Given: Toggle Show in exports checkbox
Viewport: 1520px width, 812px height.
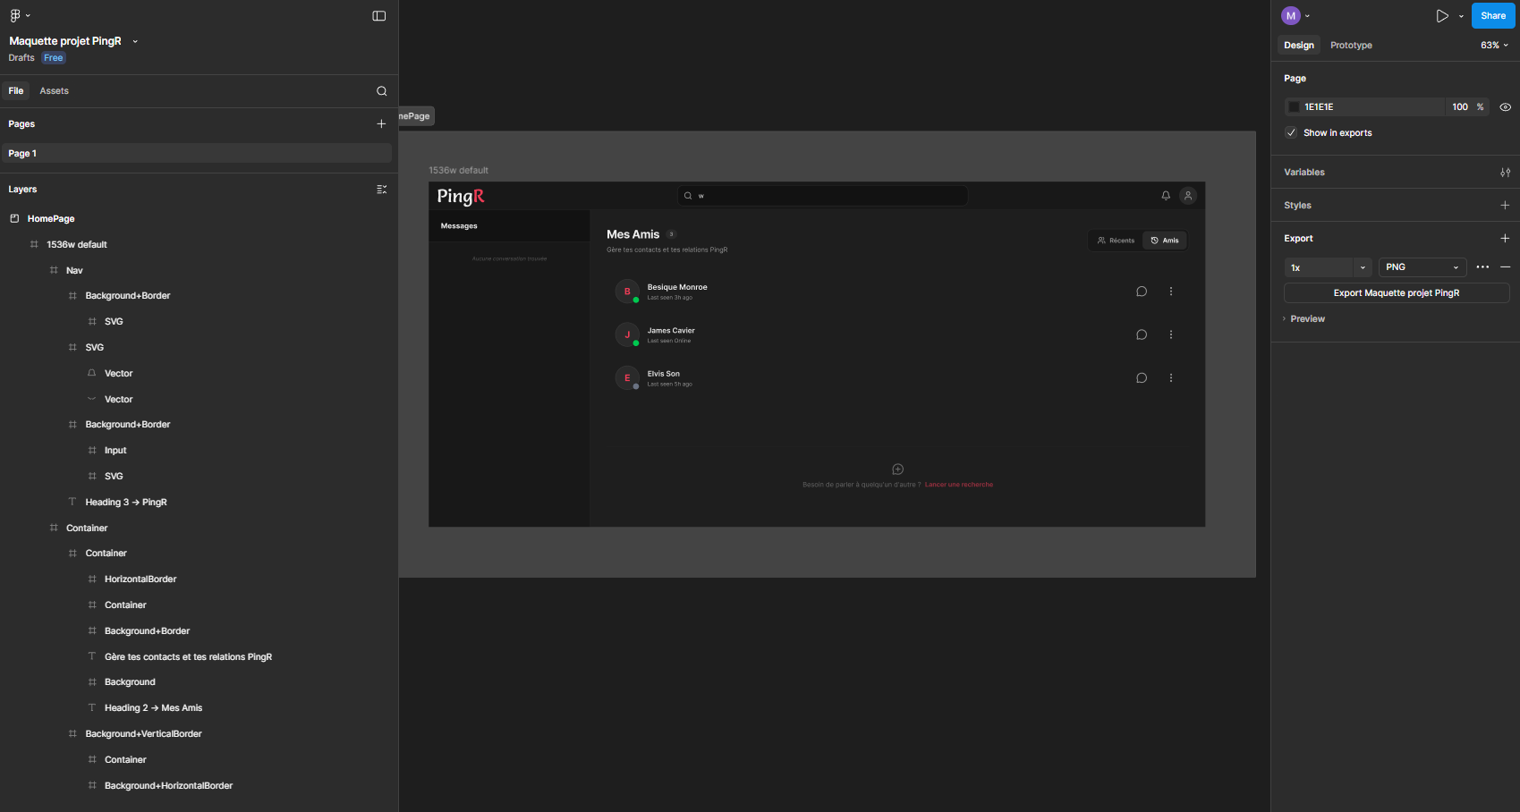Looking at the screenshot, I should [x=1291, y=132].
